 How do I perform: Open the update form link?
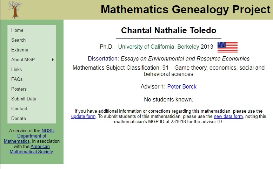click(83, 117)
